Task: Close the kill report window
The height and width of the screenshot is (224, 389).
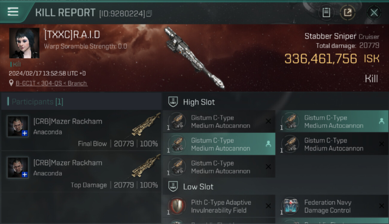Action: [x=374, y=13]
